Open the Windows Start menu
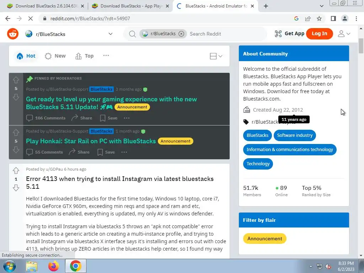This screenshot has width=364, height=273. point(10,266)
